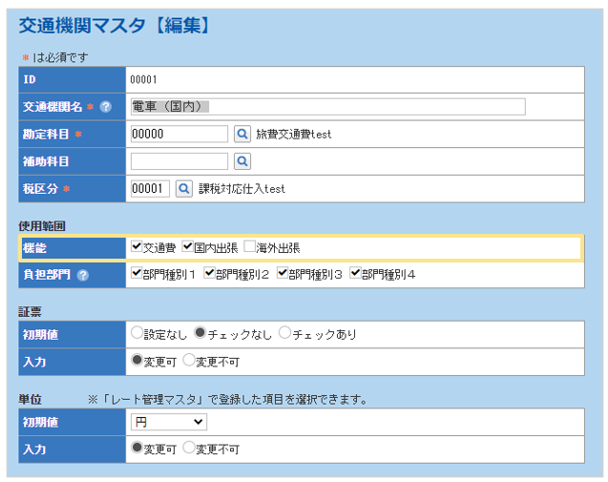Choose 変更不可 in 証票 入力 row
Image resolution: width=608 pixels, height=482 pixels.
(188, 360)
